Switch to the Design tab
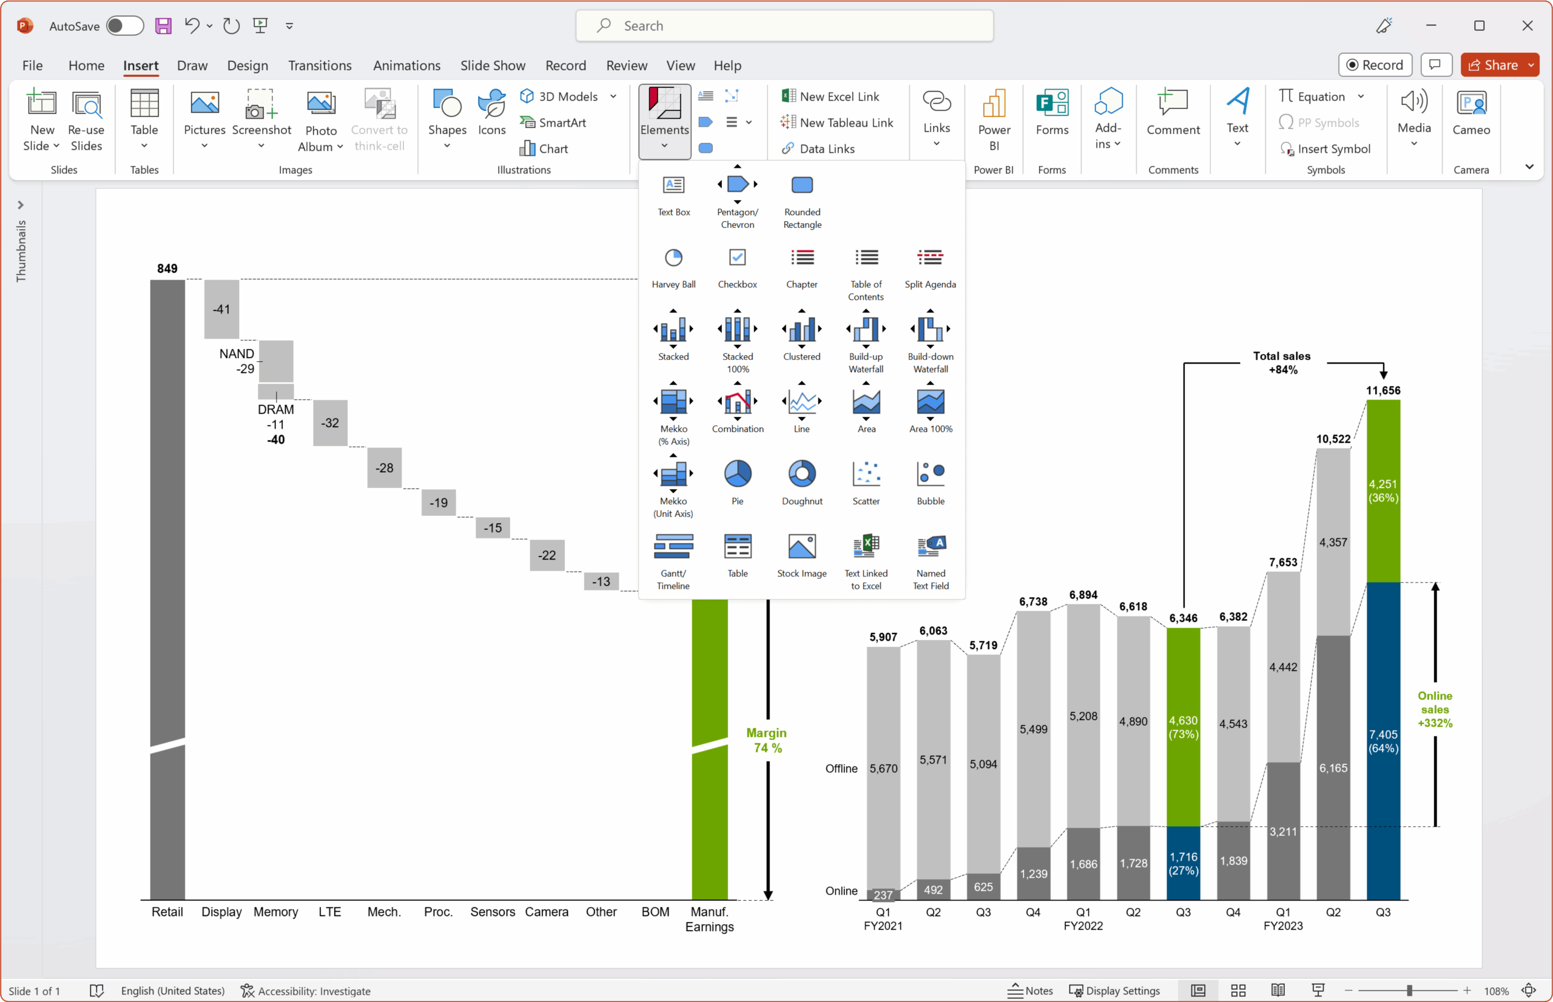Viewport: 1553px width, 1002px height. [x=248, y=65]
